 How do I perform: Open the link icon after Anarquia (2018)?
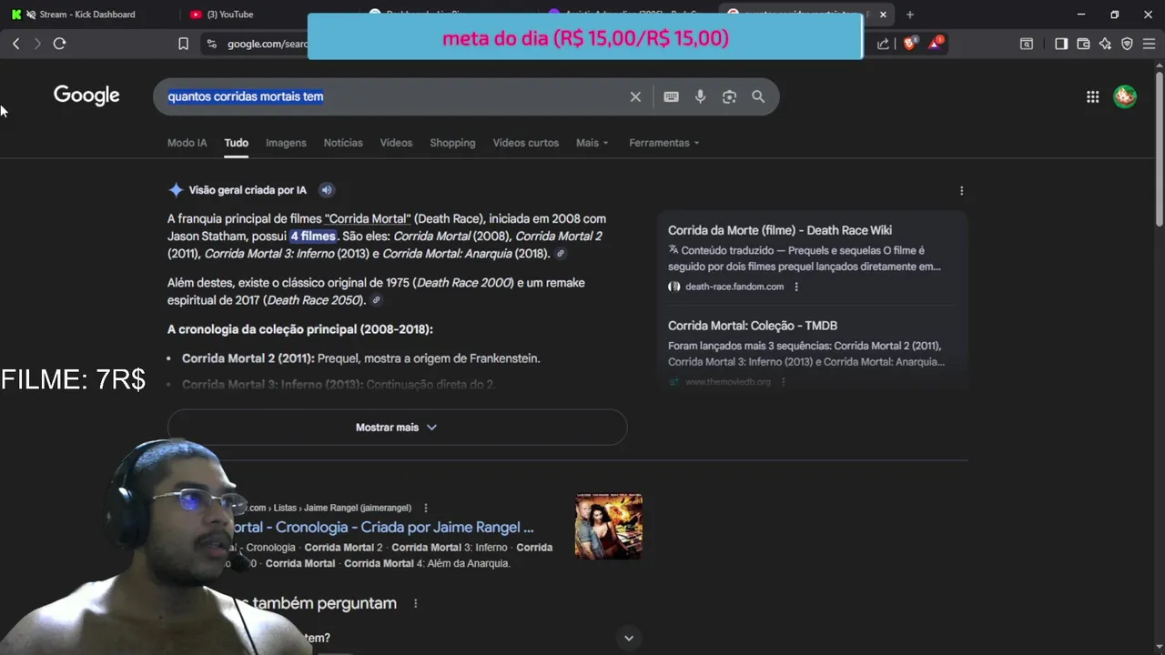click(x=561, y=254)
